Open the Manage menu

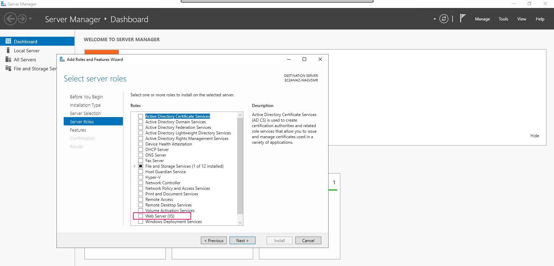(482, 19)
